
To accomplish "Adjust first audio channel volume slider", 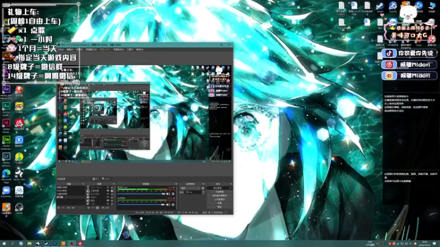I will click(x=141, y=194).
